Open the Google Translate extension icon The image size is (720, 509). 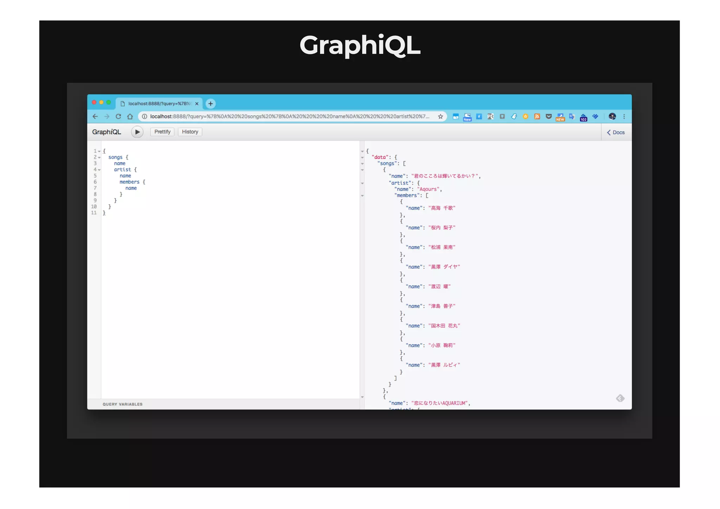[x=572, y=116]
